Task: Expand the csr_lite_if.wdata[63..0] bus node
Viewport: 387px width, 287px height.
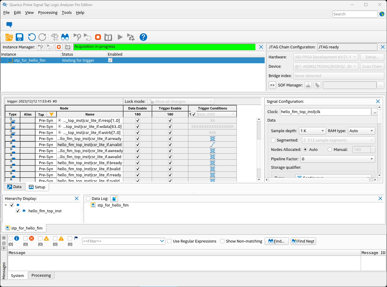Action: pos(59,126)
